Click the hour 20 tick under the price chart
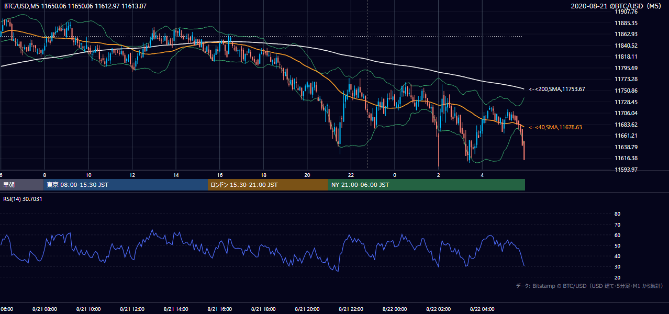This screenshot has height=314, width=669. pyautogui.click(x=307, y=175)
